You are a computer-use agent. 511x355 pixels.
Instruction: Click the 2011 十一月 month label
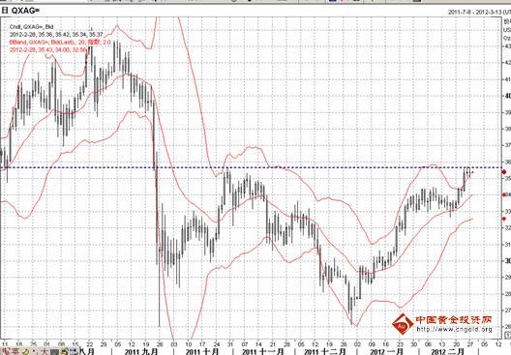click(x=262, y=352)
